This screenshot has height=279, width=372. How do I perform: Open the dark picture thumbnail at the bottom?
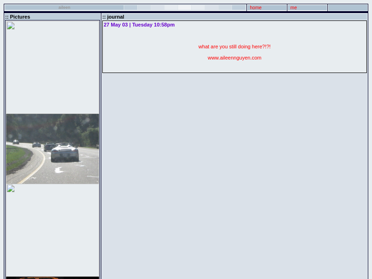point(53,278)
